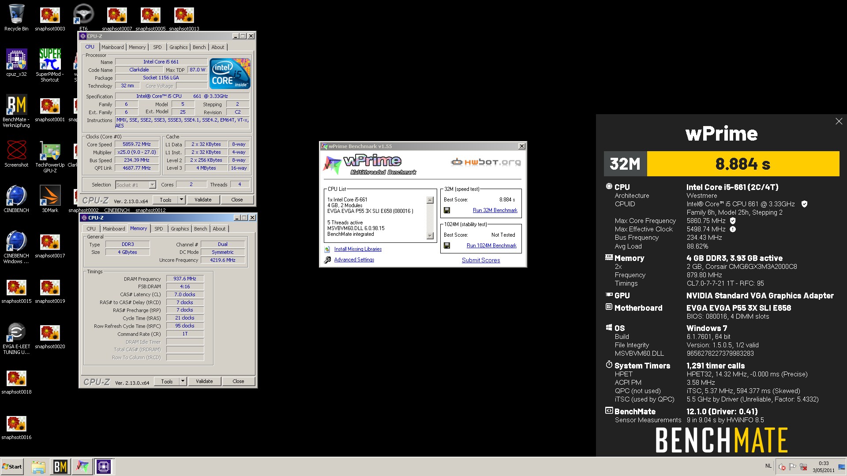
Task: Open the Screenshot desktop icon
Action: 16,154
